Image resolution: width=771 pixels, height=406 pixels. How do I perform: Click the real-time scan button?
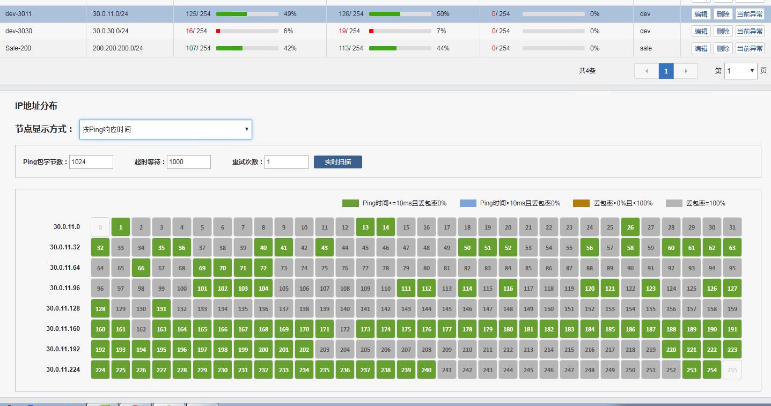pos(337,161)
